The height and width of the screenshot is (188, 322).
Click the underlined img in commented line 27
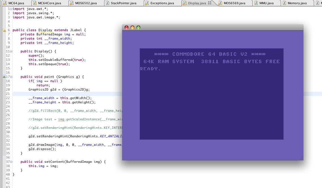click(x=61, y=119)
